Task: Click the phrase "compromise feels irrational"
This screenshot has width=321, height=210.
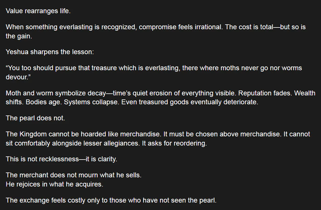Action: [x=180, y=27]
